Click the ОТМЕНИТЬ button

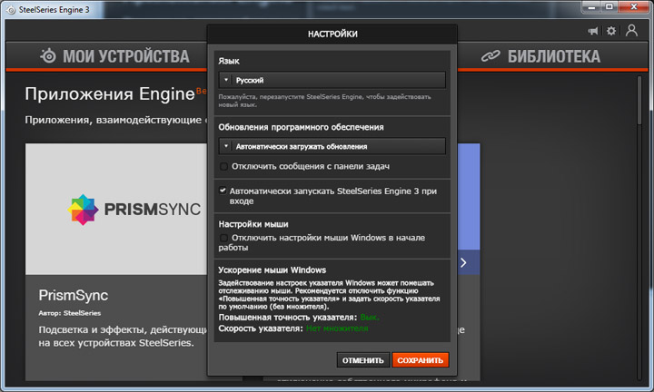tap(362, 360)
